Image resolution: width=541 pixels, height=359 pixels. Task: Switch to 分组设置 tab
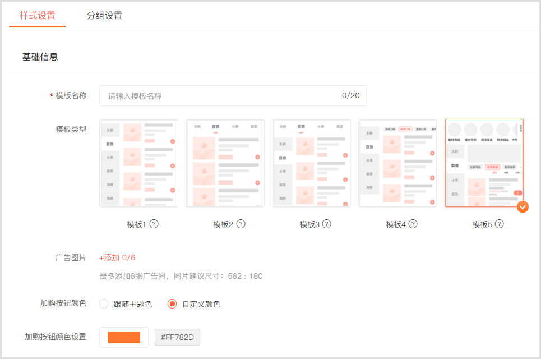(104, 16)
